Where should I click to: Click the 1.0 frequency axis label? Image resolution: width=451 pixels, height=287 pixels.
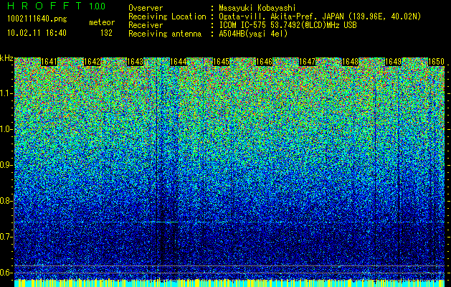click(x=6, y=129)
